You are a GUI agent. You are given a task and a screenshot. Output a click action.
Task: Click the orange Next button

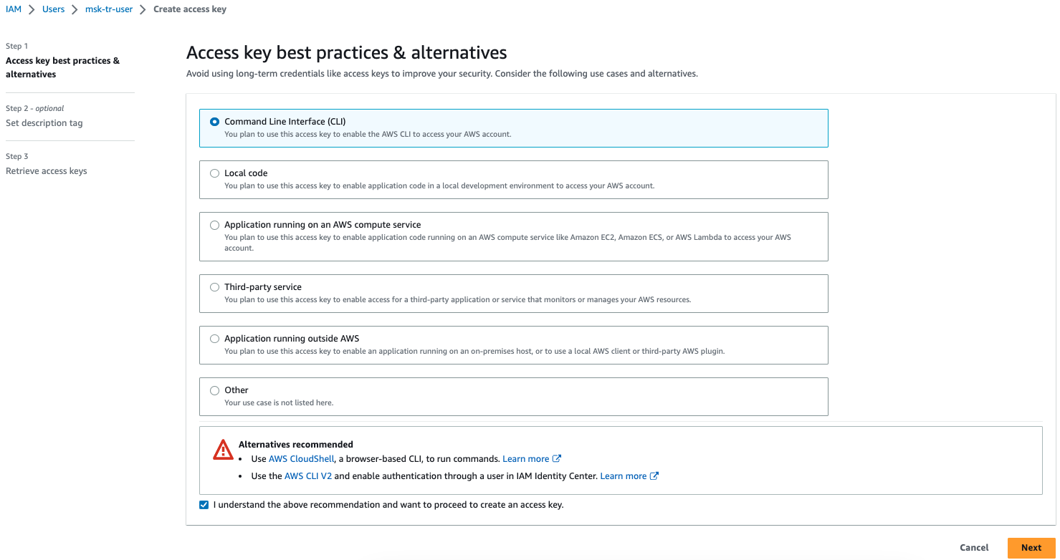(x=1031, y=548)
